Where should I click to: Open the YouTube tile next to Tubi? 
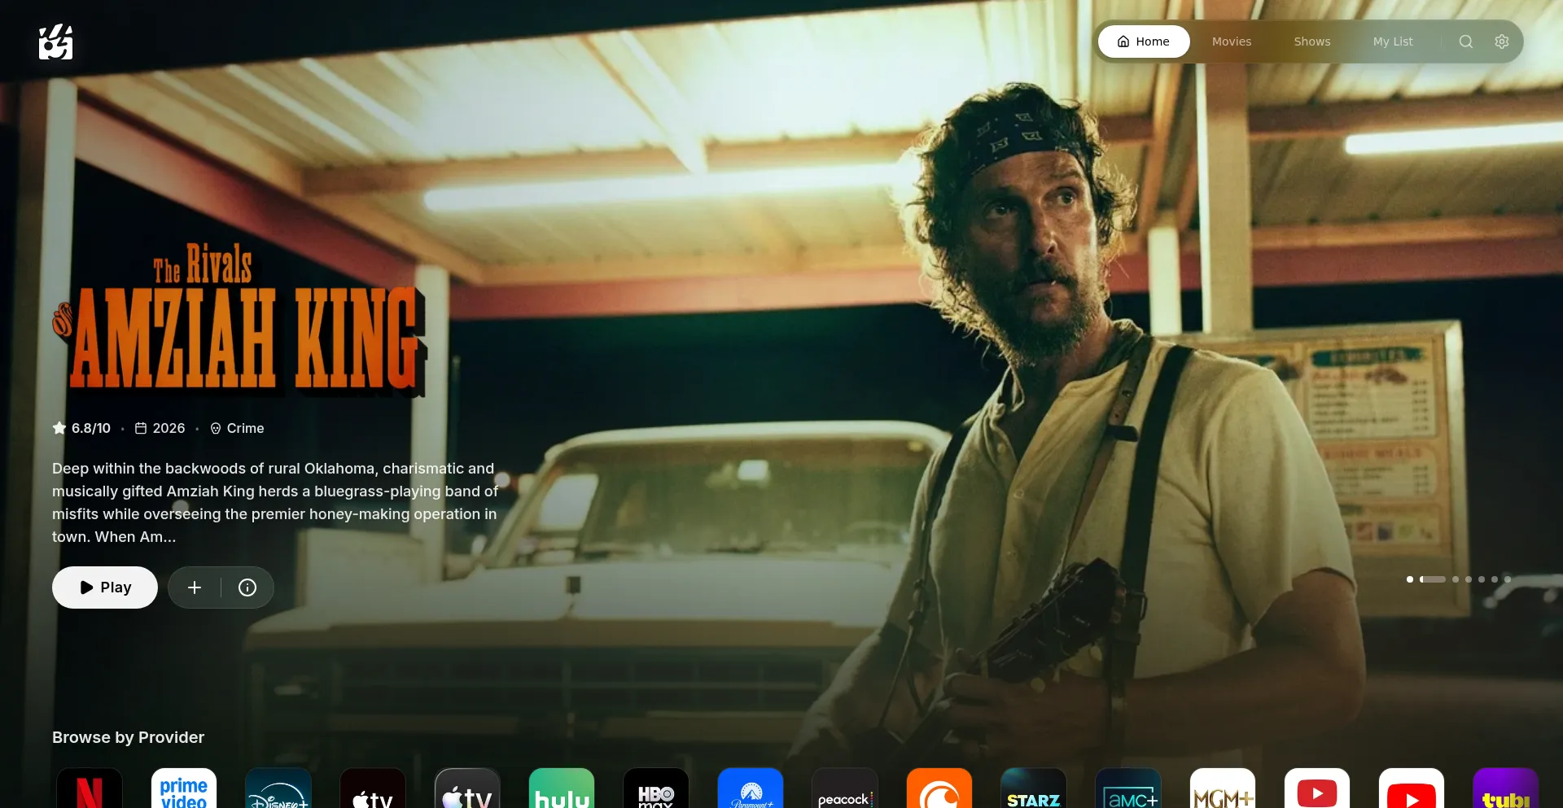click(1412, 788)
